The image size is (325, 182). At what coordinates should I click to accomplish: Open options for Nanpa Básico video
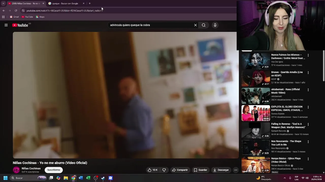click(308, 159)
